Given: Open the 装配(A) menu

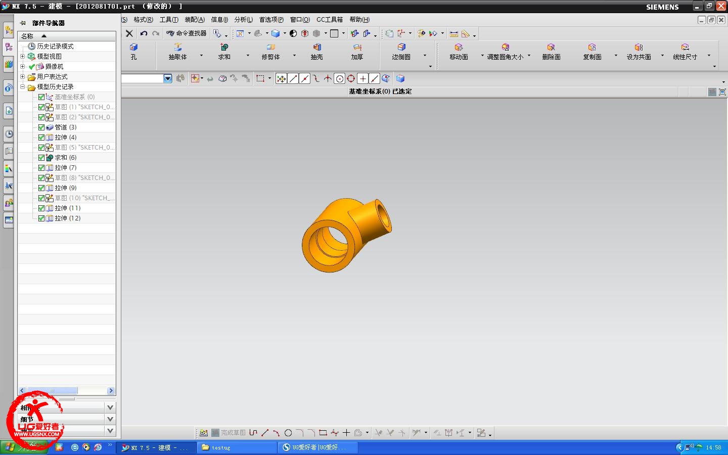Looking at the screenshot, I should pyautogui.click(x=195, y=20).
